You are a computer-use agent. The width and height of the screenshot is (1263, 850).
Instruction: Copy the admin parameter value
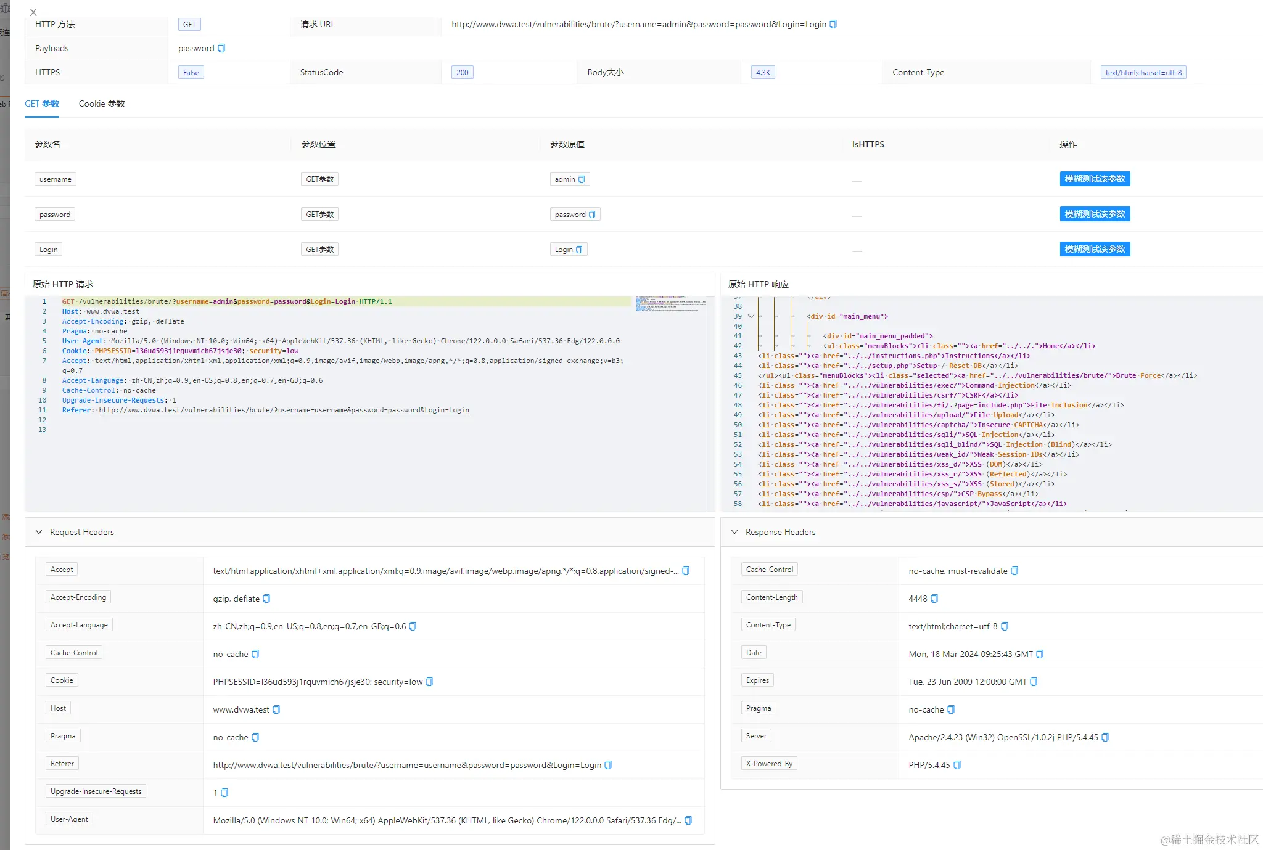click(582, 179)
